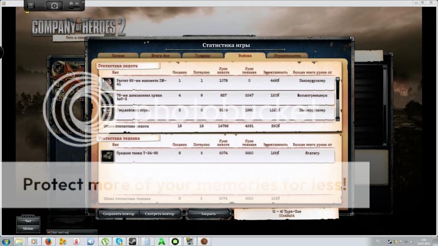
Task: Select the Войска tab
Action: point(245,56)
